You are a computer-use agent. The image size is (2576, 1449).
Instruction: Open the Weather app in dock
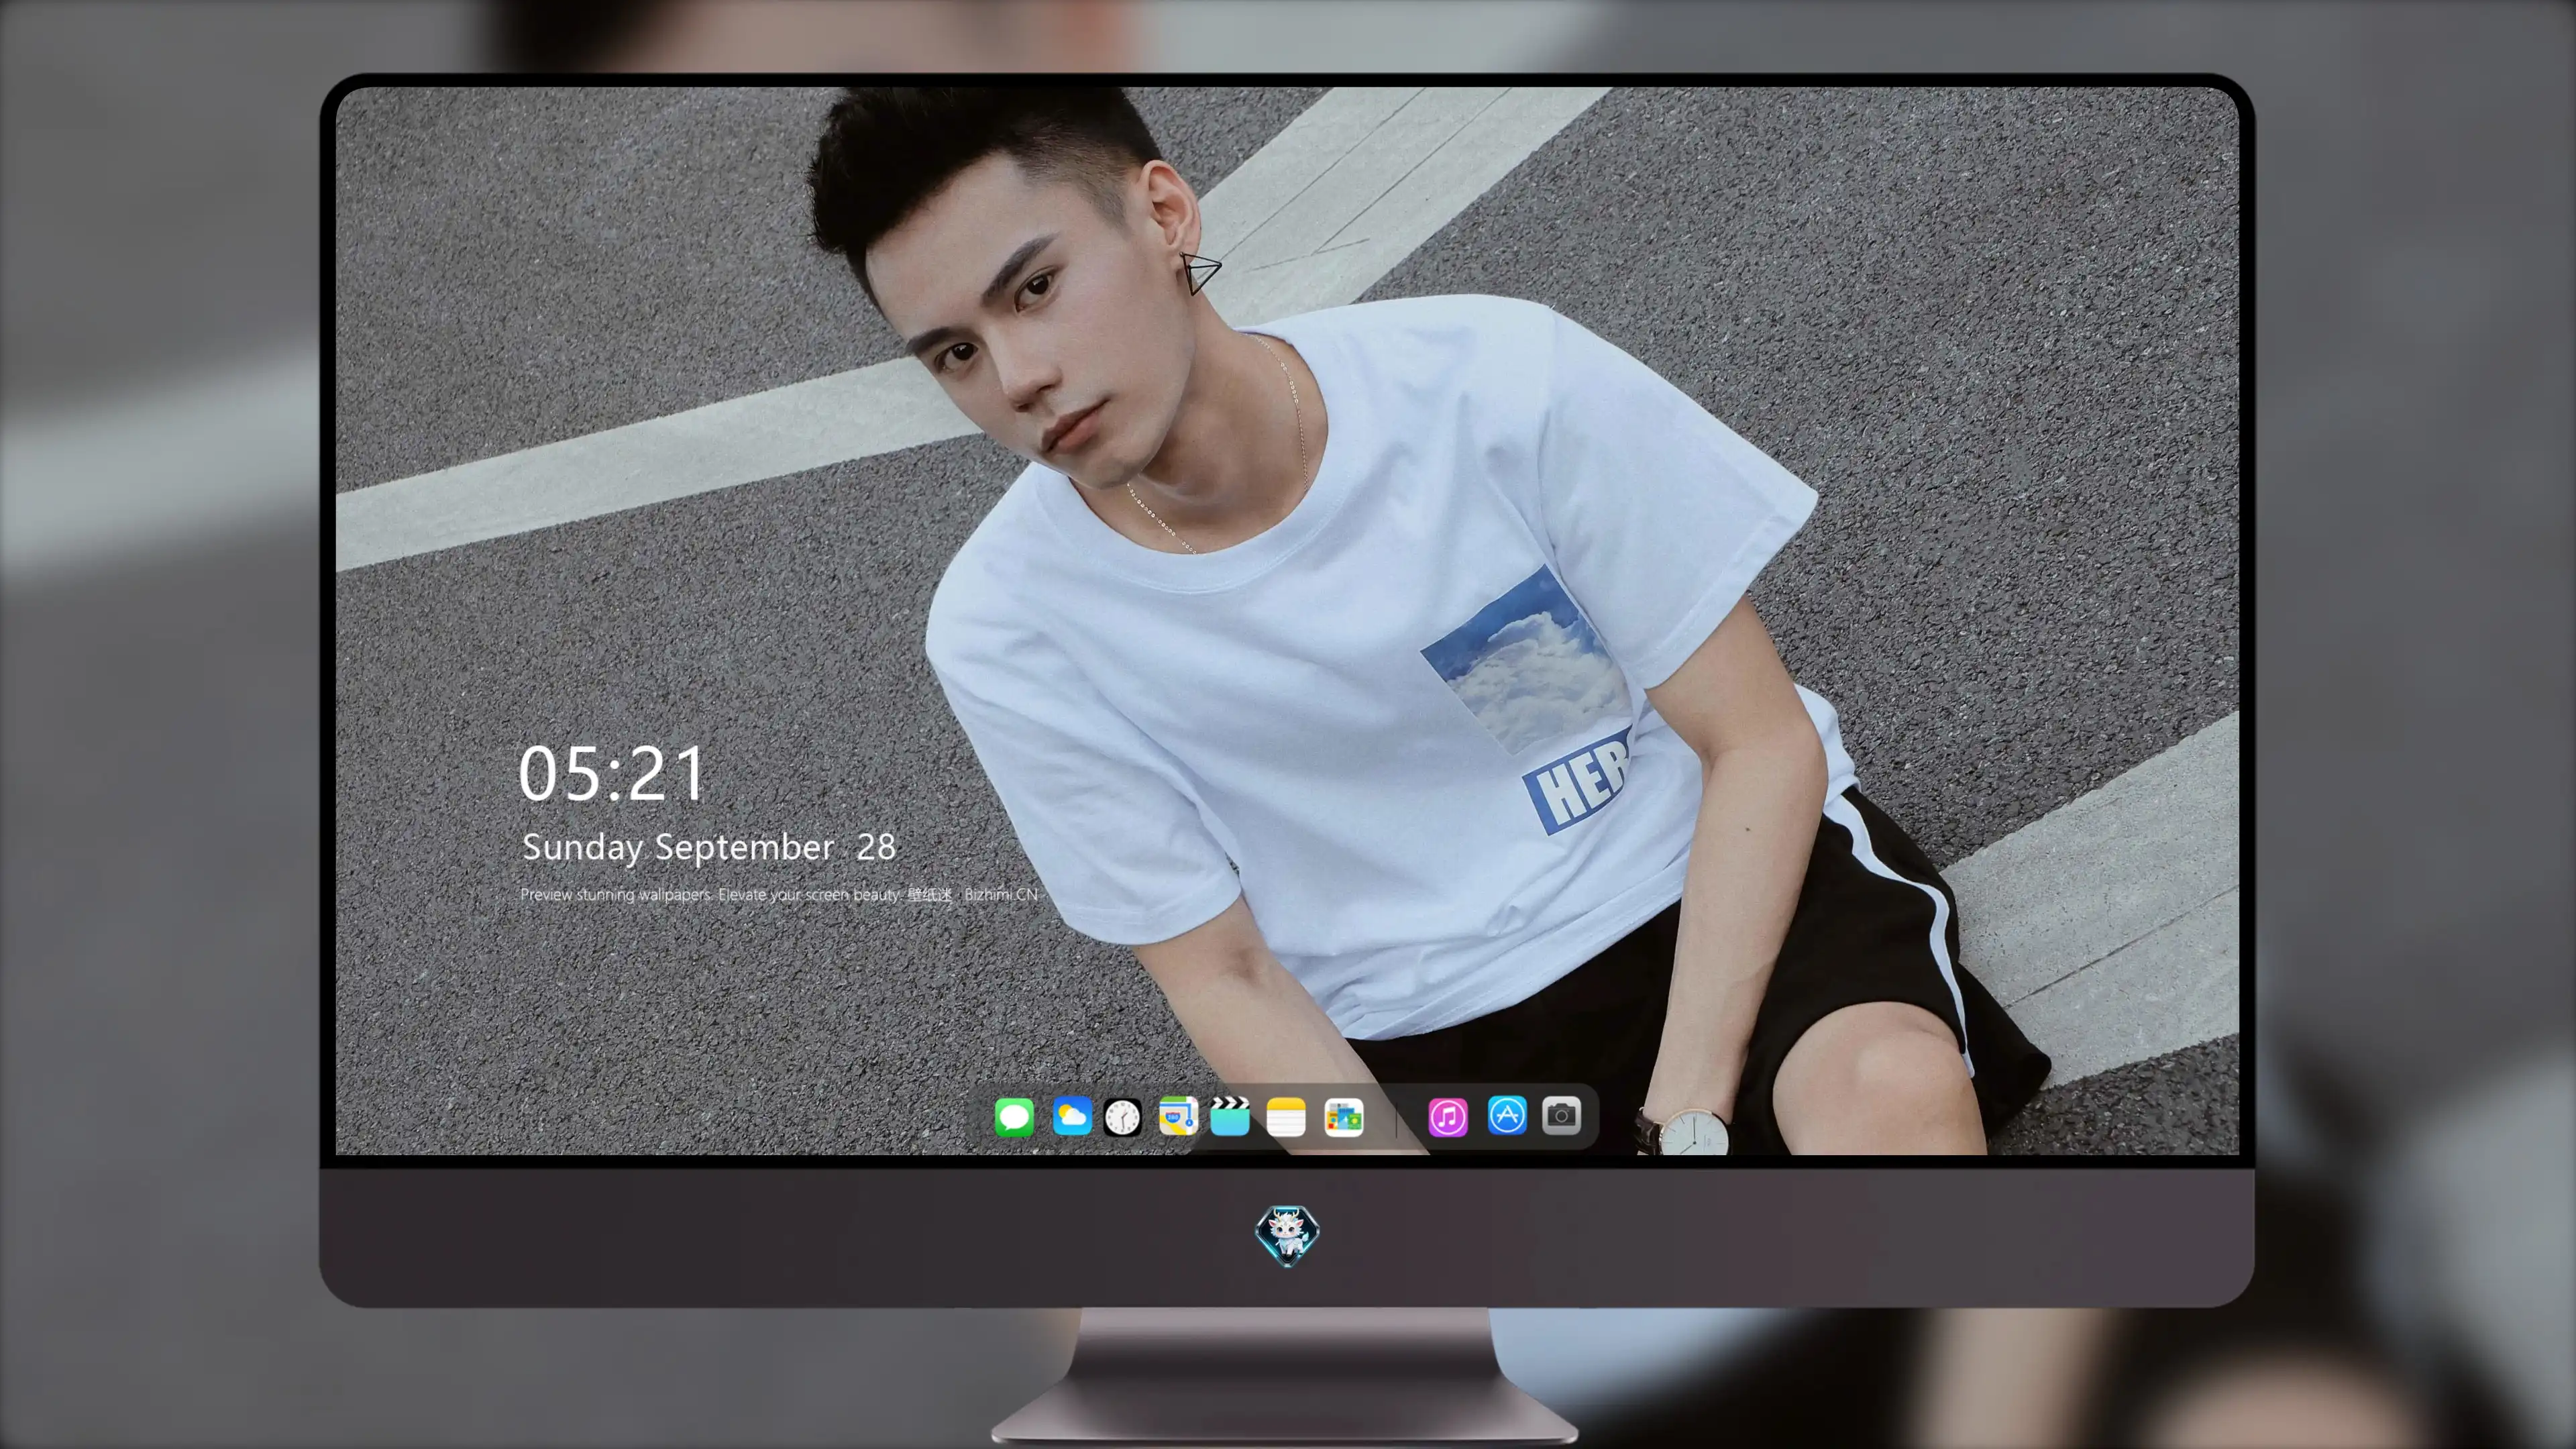tap(1071, 1116)
